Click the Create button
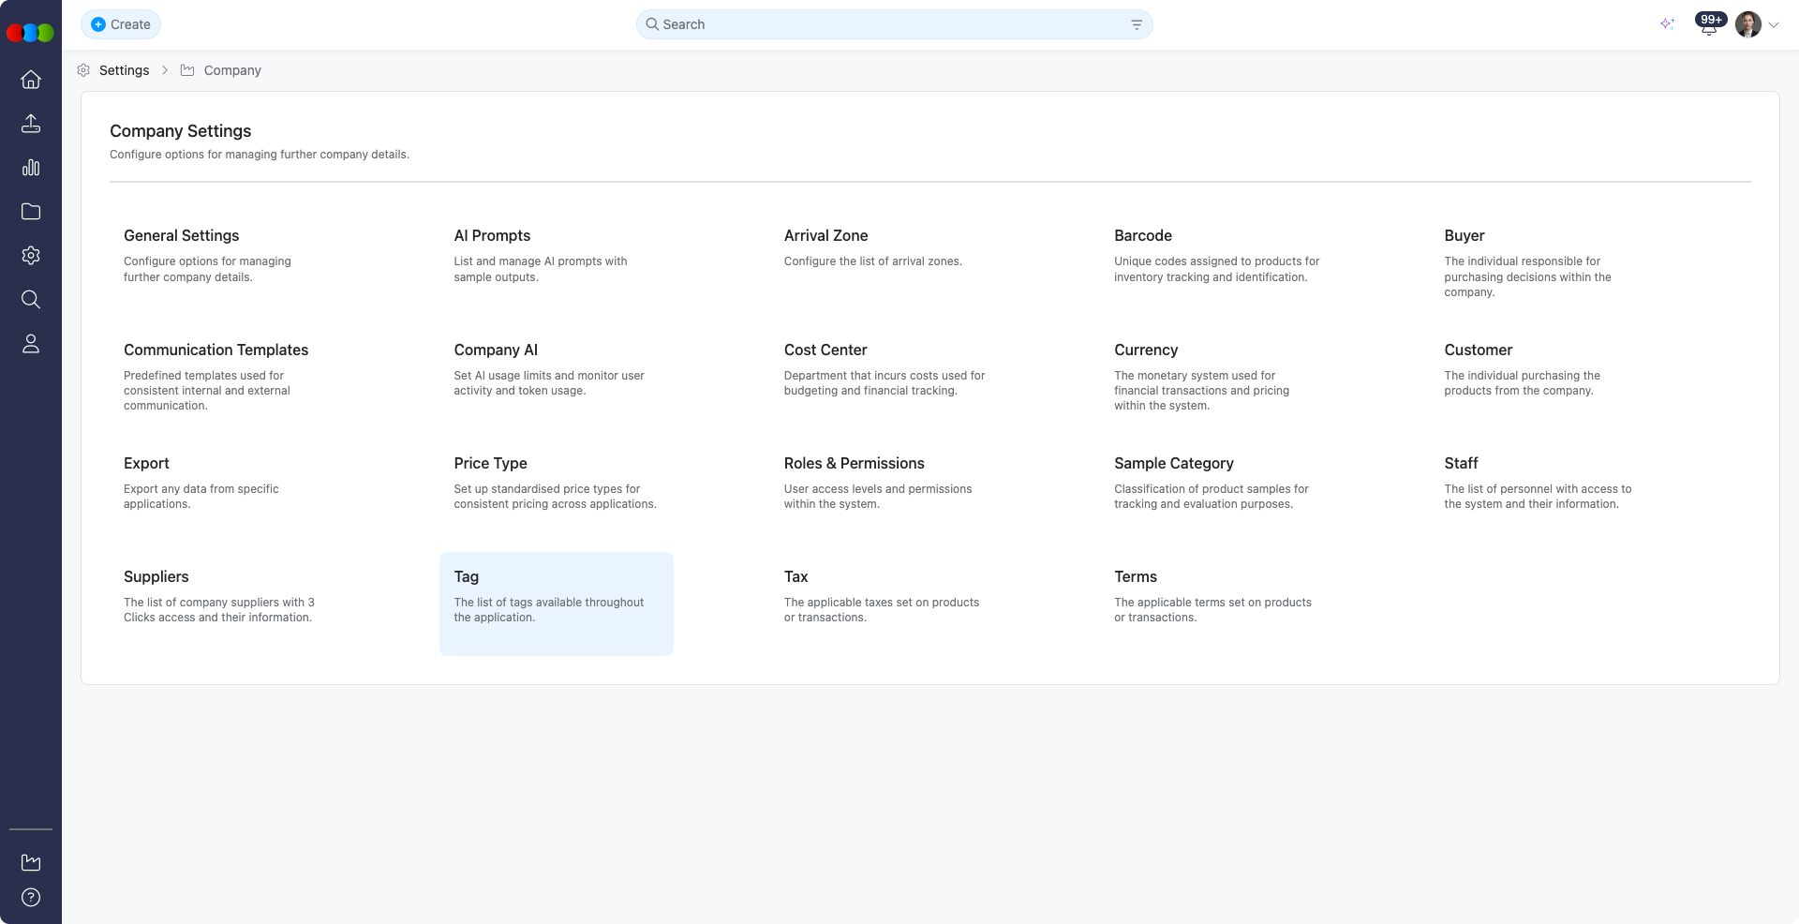 (120, 24)
